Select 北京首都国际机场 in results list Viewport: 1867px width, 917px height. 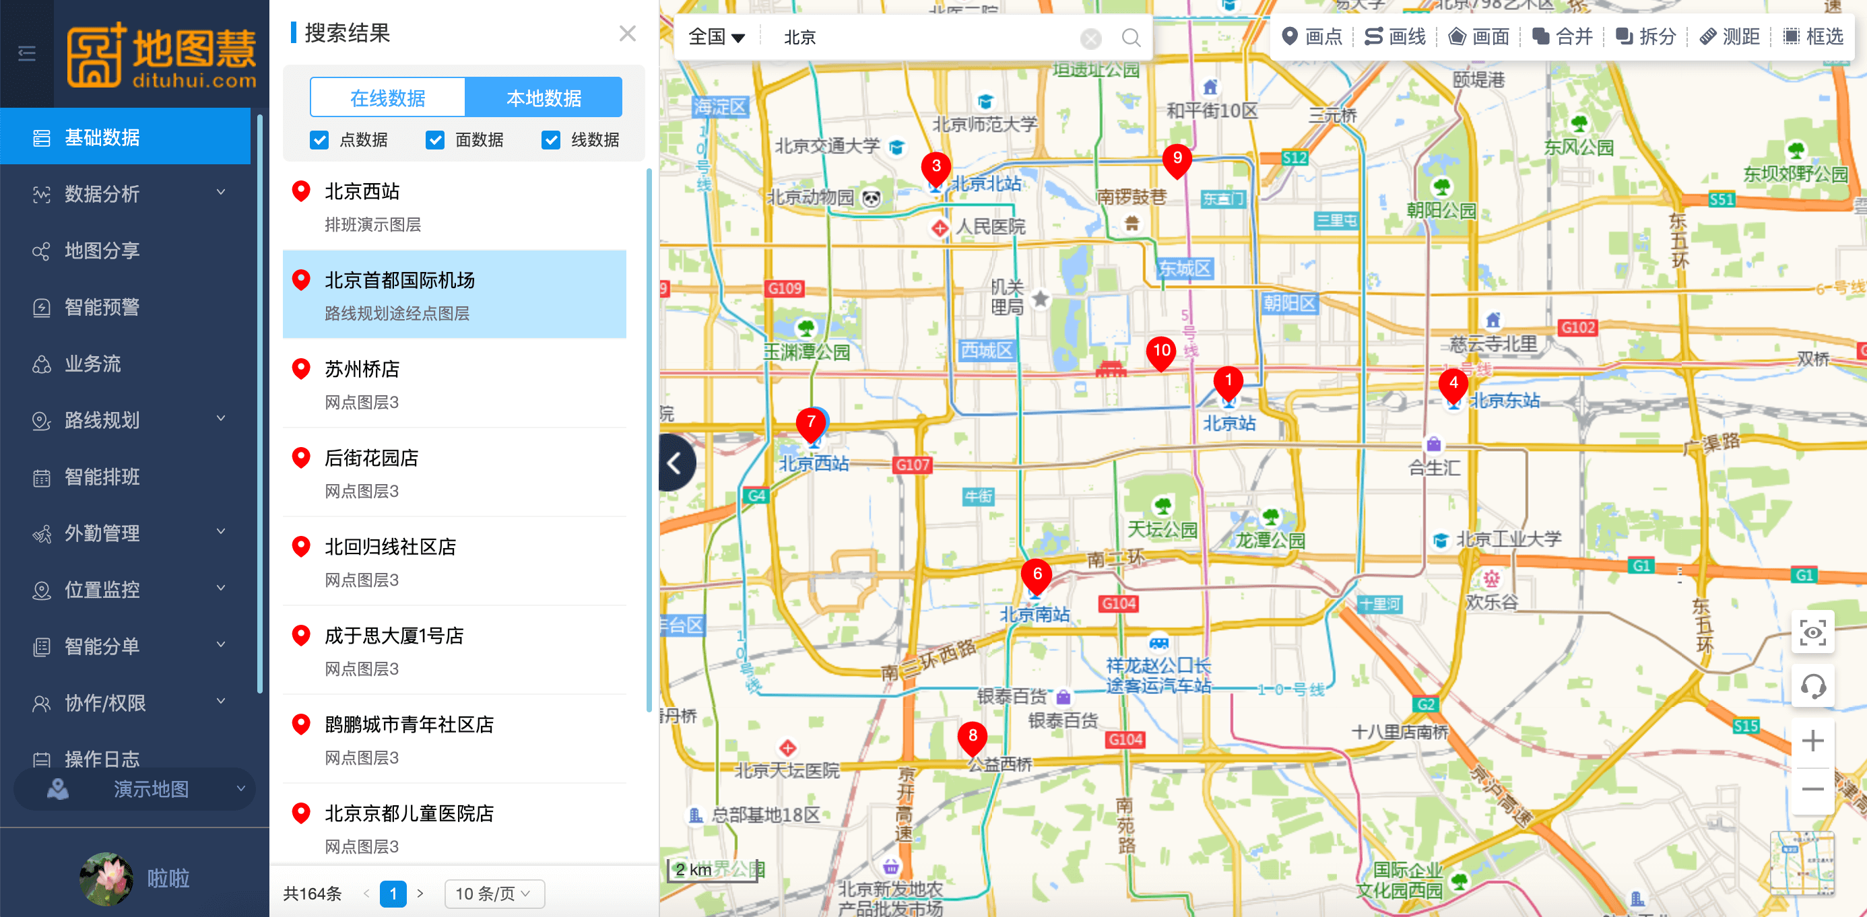pyautogui.click(x=455, y=295)
